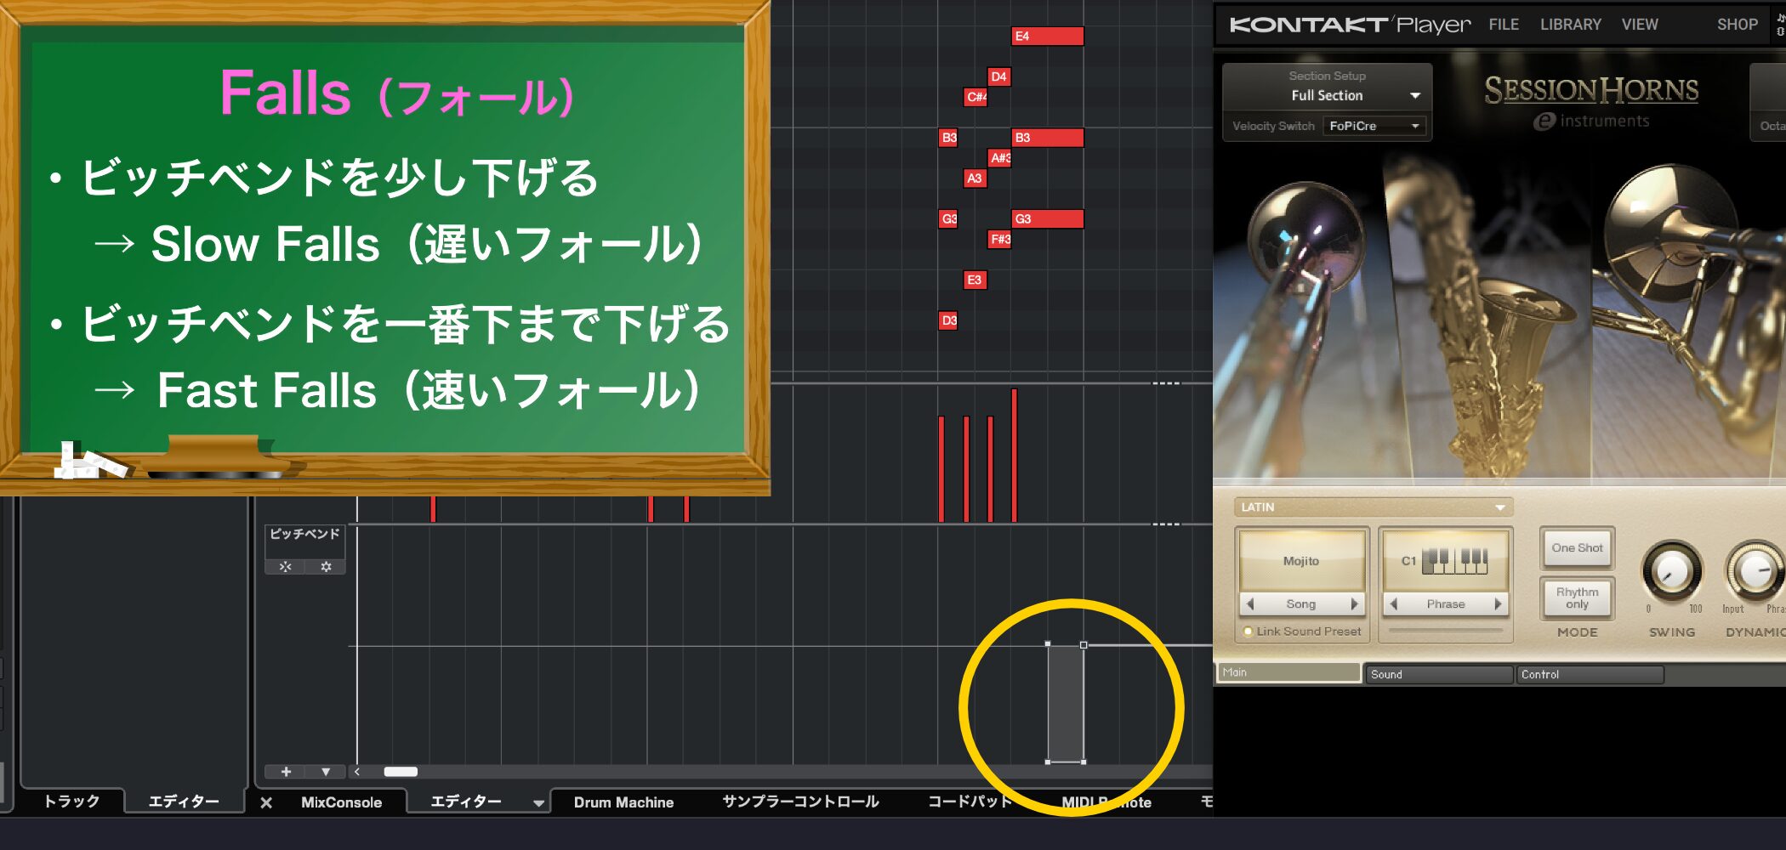The height and width of the screenshot is (850, 1786).
Task: Open the LATIN style dropdown
Action: click(1372, 507)
